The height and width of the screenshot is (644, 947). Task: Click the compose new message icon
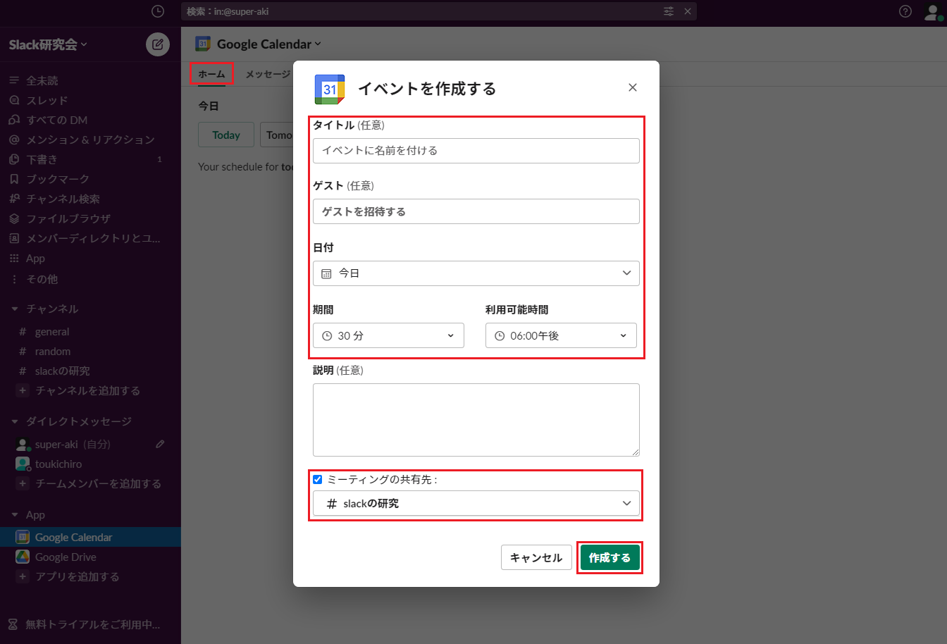pos(158,44)
